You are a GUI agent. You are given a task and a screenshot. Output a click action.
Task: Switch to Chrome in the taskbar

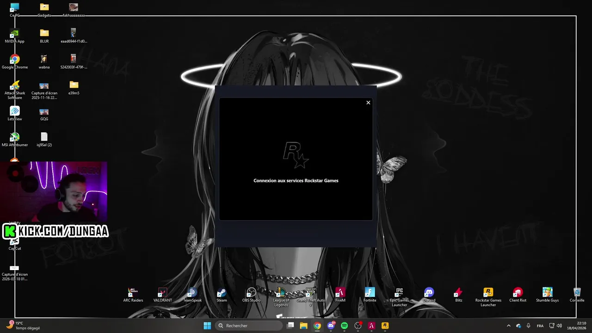tap(317, 326)
